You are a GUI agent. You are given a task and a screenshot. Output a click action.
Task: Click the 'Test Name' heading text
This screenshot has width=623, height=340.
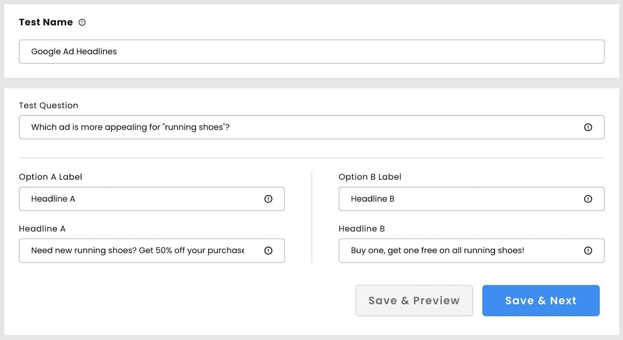46,22
